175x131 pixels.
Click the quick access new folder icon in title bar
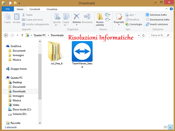(x=15, y=3)
